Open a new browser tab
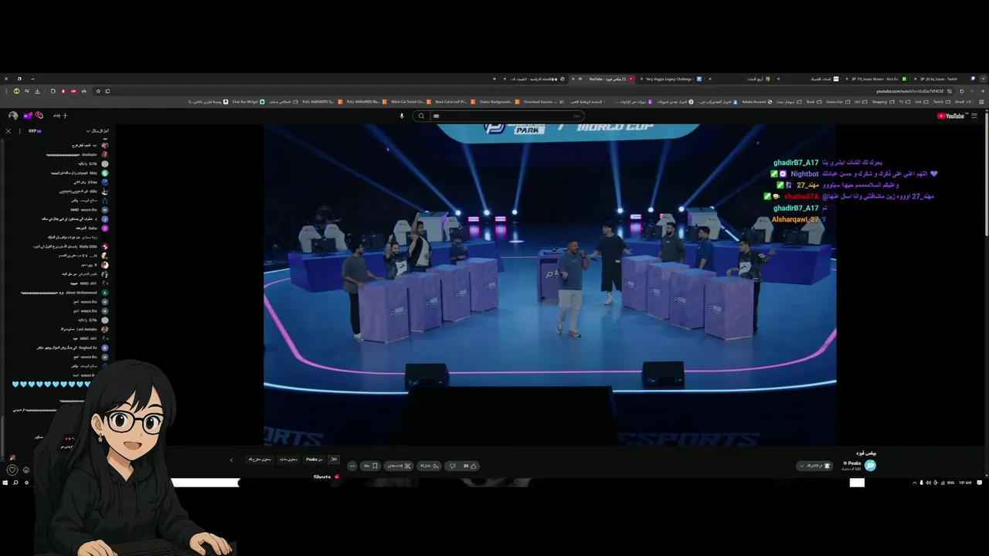Screen dimensions: 989x556 pos(494,79)
